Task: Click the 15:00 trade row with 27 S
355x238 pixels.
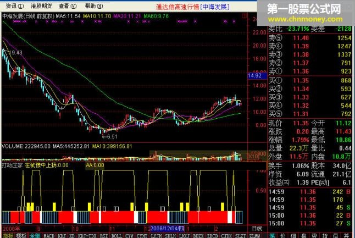Action: click(310, 223)
